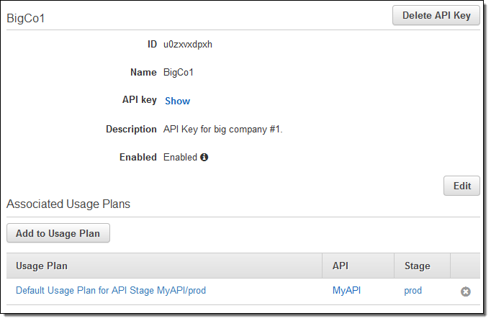Click the Associated Usage Plans heading
This screenshot has height=321, width=491.
(68, 204)
